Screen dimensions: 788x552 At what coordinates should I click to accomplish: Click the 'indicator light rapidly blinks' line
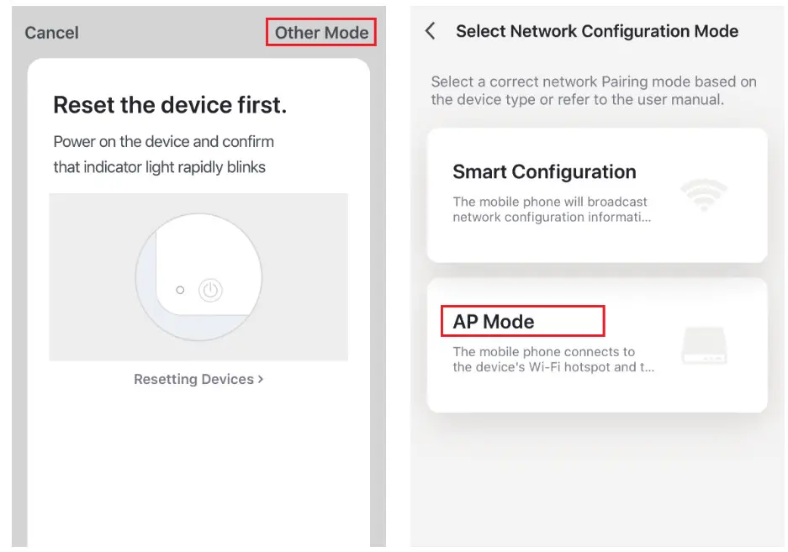point(160,167)
